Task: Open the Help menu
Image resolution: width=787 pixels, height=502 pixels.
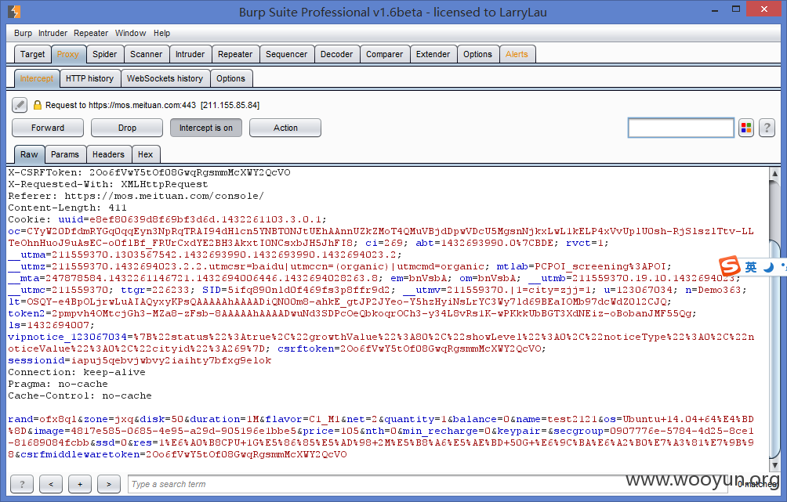Action: pos(161,33)
